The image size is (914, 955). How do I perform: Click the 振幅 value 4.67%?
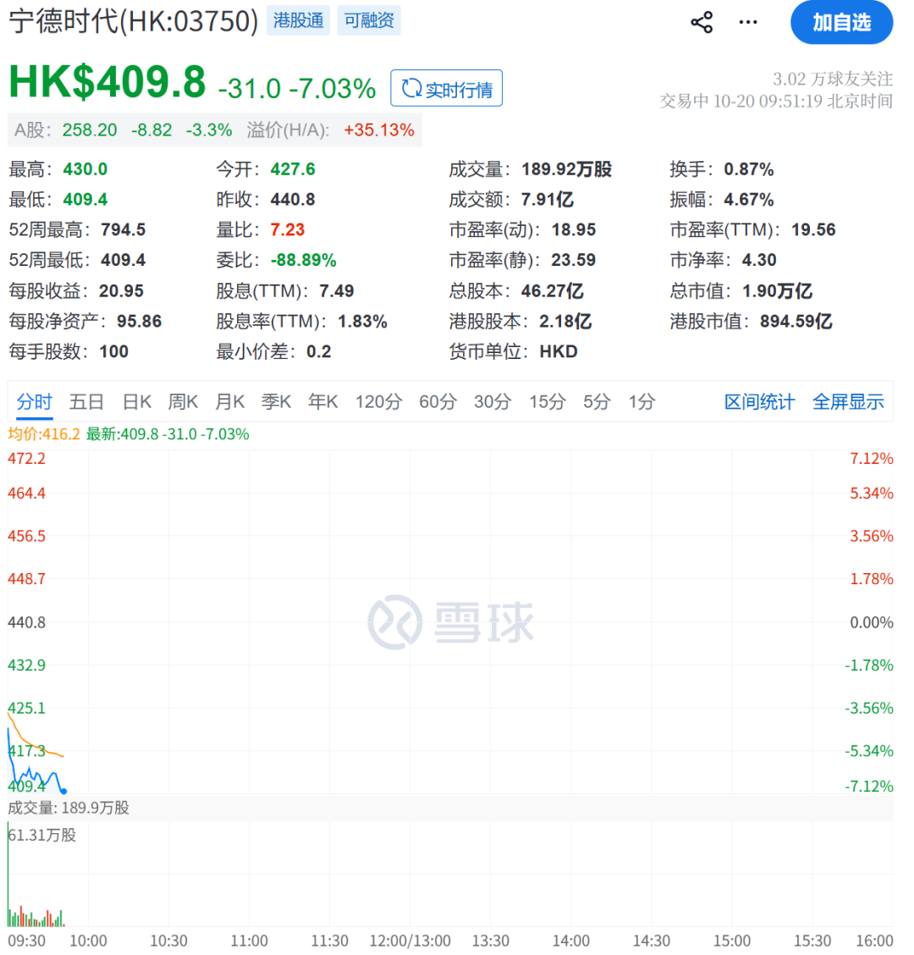click(748, 200)
